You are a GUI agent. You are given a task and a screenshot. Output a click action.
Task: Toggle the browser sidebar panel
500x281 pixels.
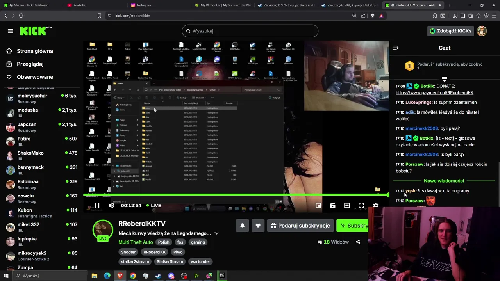coord(463,16)
